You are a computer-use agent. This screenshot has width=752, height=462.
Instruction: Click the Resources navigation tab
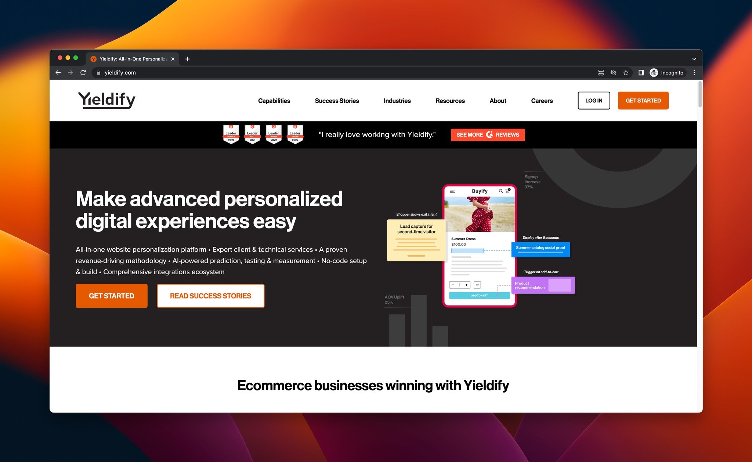(x=450, y=100)
